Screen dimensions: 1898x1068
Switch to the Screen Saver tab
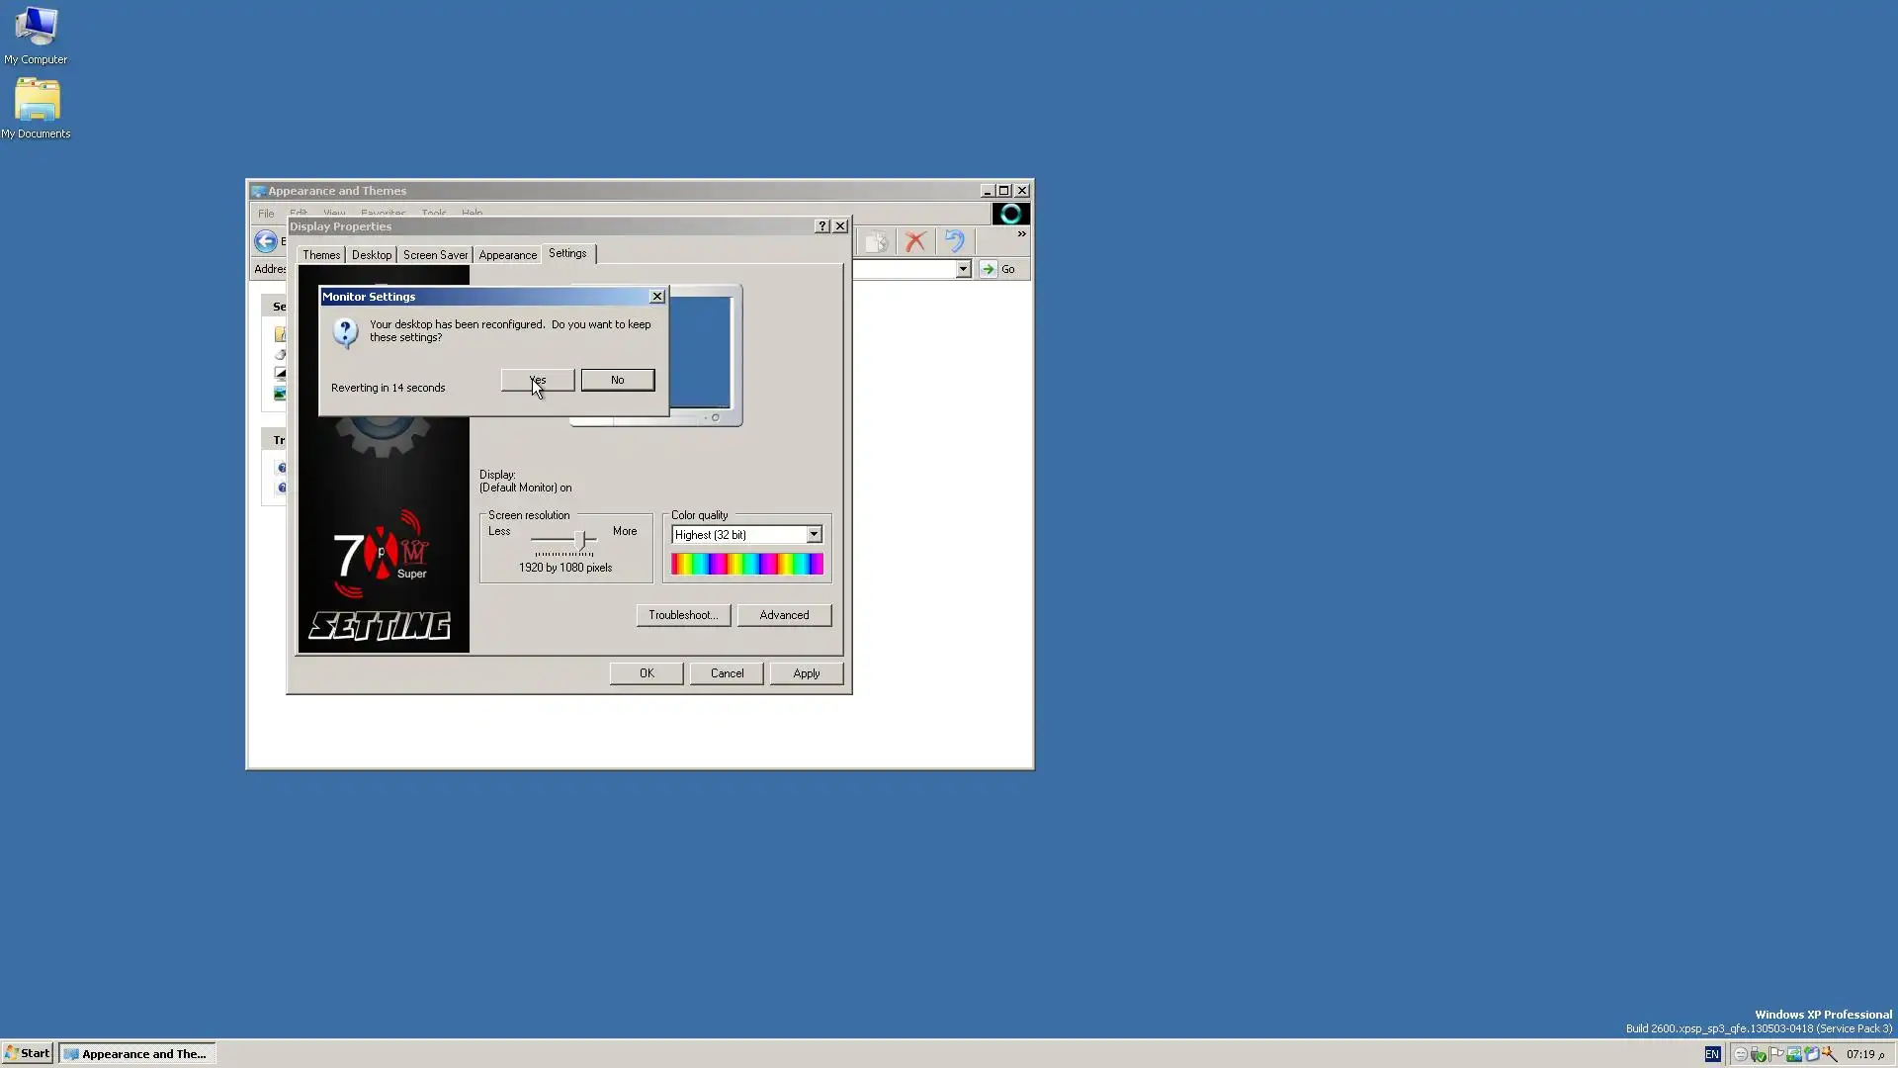pos(435,255)
